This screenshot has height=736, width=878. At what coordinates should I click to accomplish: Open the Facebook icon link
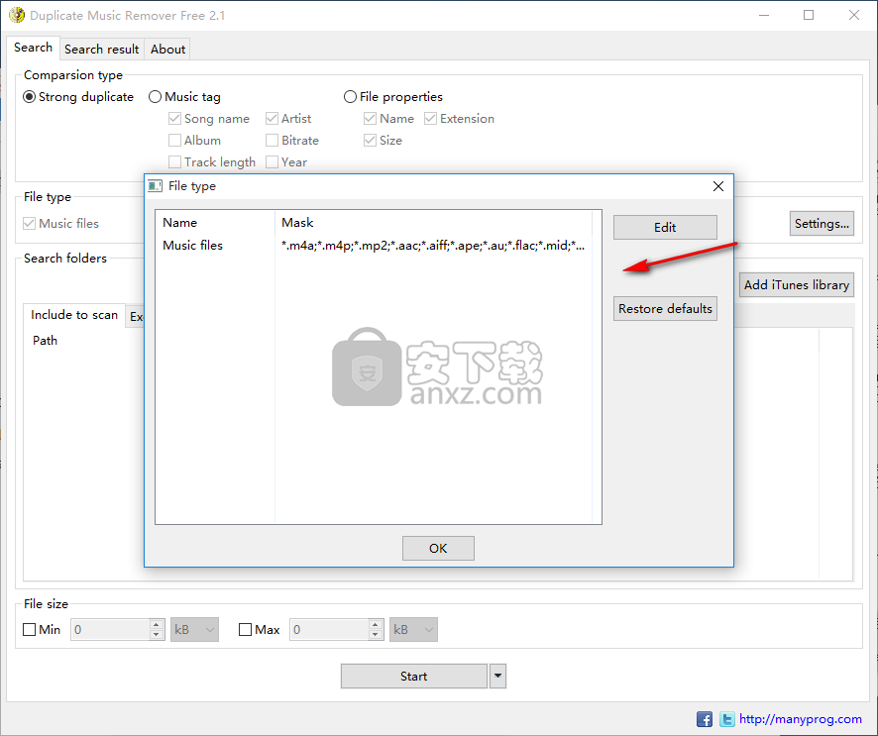704,719
